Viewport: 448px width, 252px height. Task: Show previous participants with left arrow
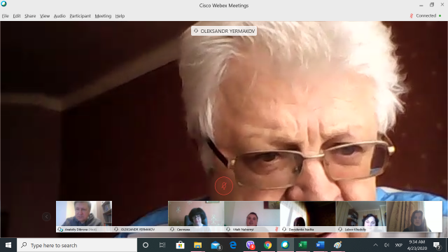click(x=47, y=216)
